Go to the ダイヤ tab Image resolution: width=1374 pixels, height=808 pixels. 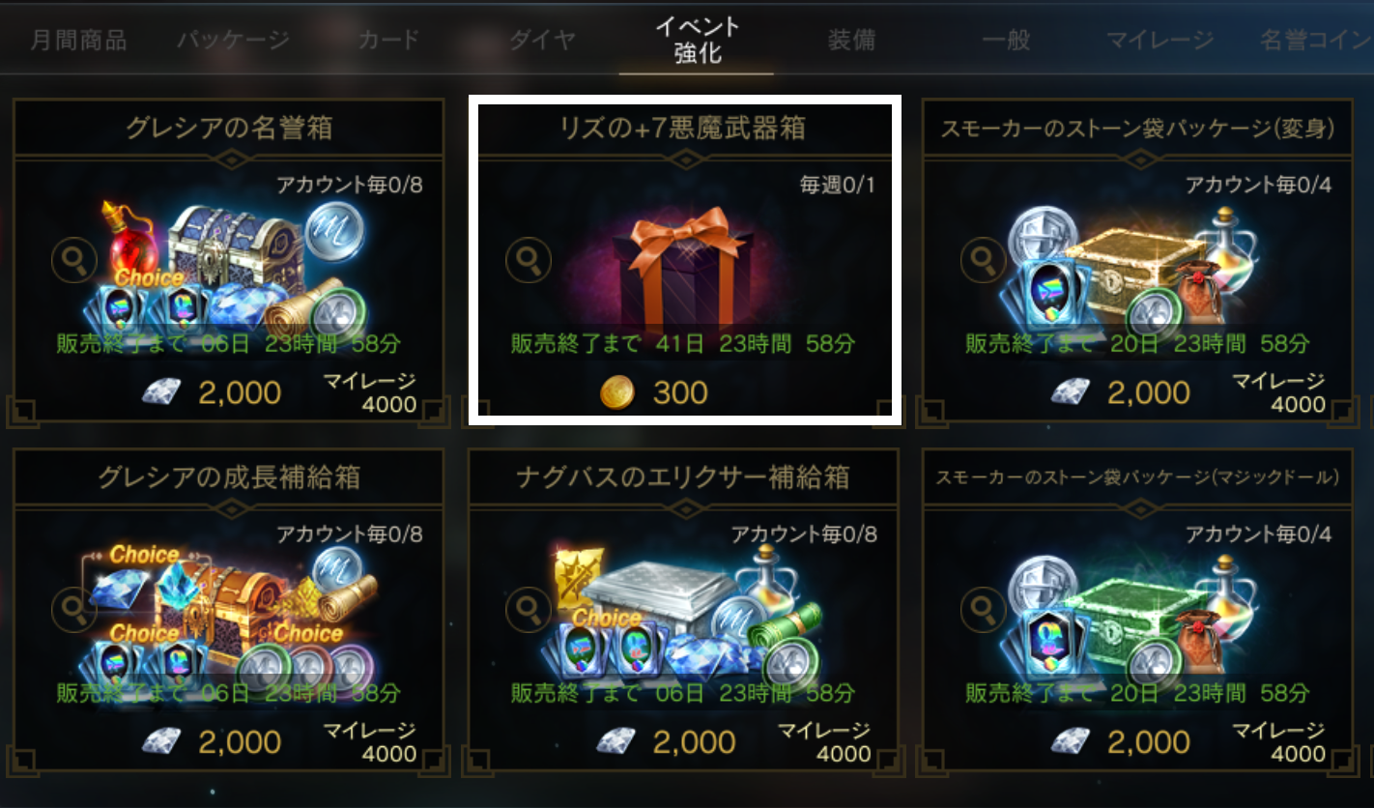coord(542,41)
